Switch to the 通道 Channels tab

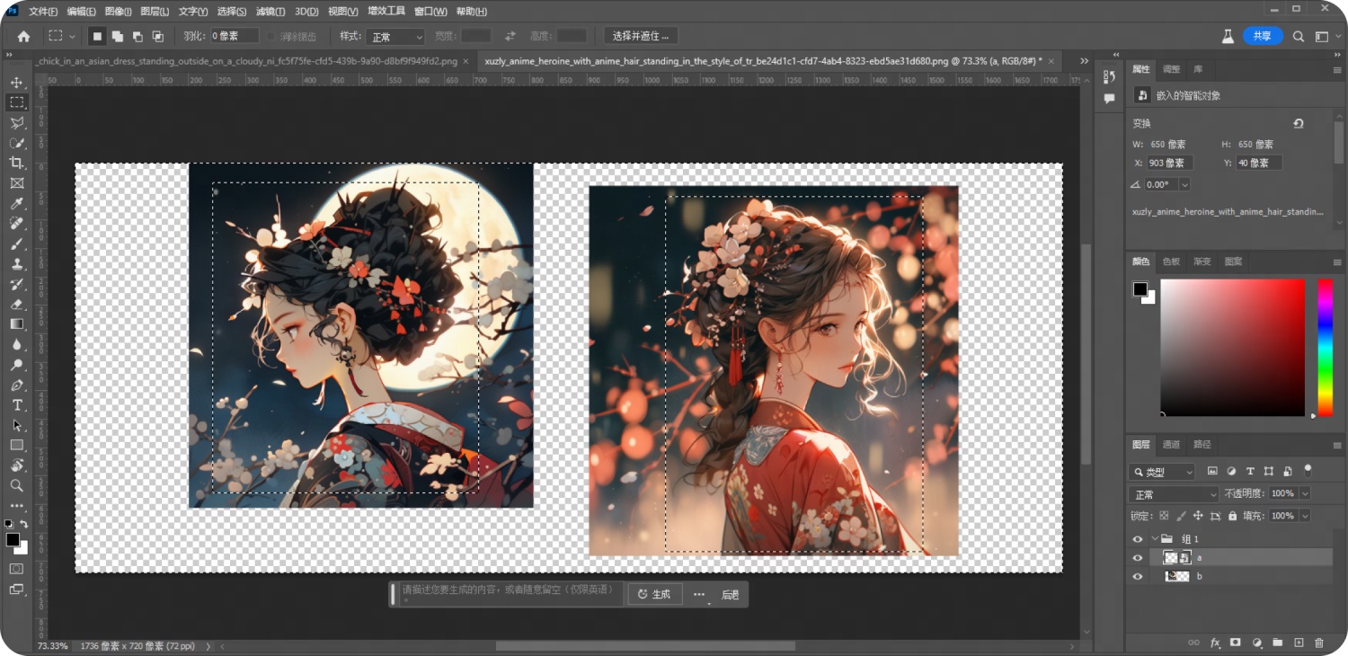tap(1171, 444)
